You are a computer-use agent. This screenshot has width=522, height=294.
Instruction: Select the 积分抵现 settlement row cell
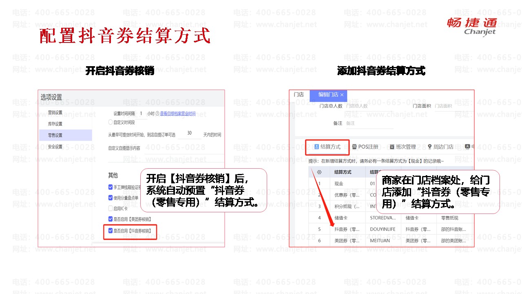(x=347, y=207)
